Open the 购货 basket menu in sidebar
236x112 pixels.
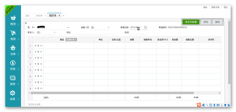tap(13, 20)
